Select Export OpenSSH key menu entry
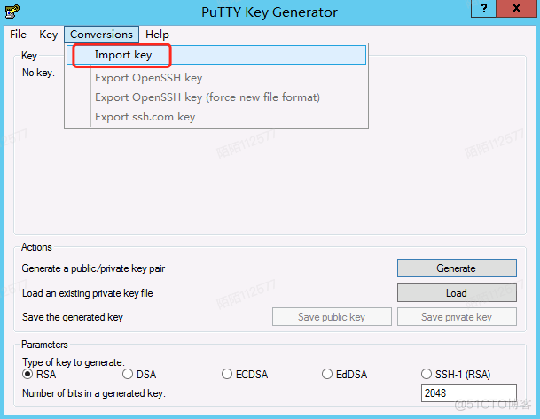 [148, 78]
